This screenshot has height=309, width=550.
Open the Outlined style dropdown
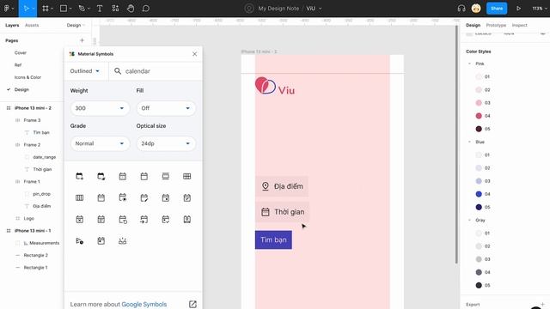(85, 71)
